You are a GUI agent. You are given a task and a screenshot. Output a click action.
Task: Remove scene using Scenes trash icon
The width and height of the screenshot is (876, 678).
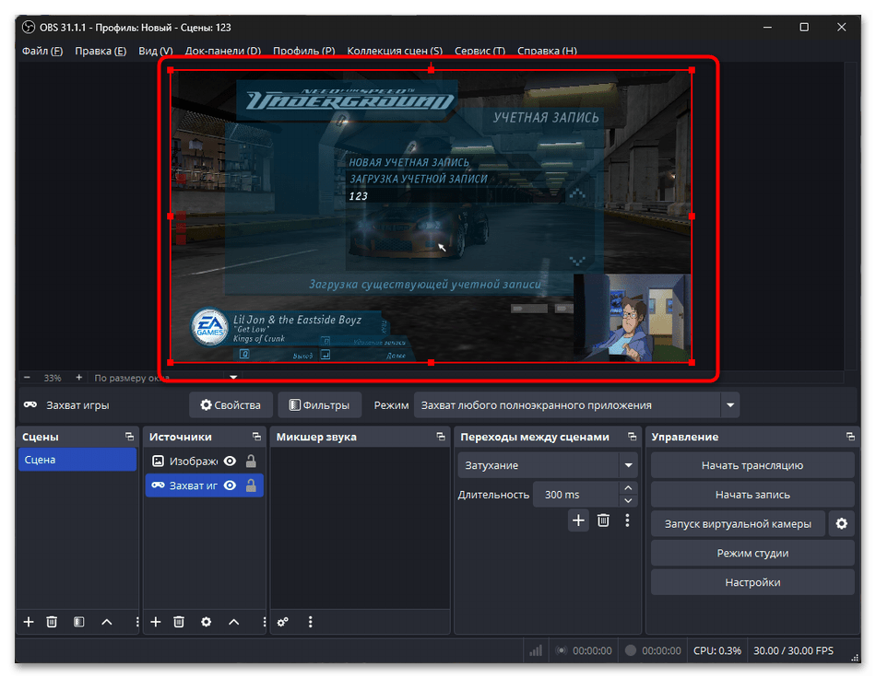click(52, 622)
